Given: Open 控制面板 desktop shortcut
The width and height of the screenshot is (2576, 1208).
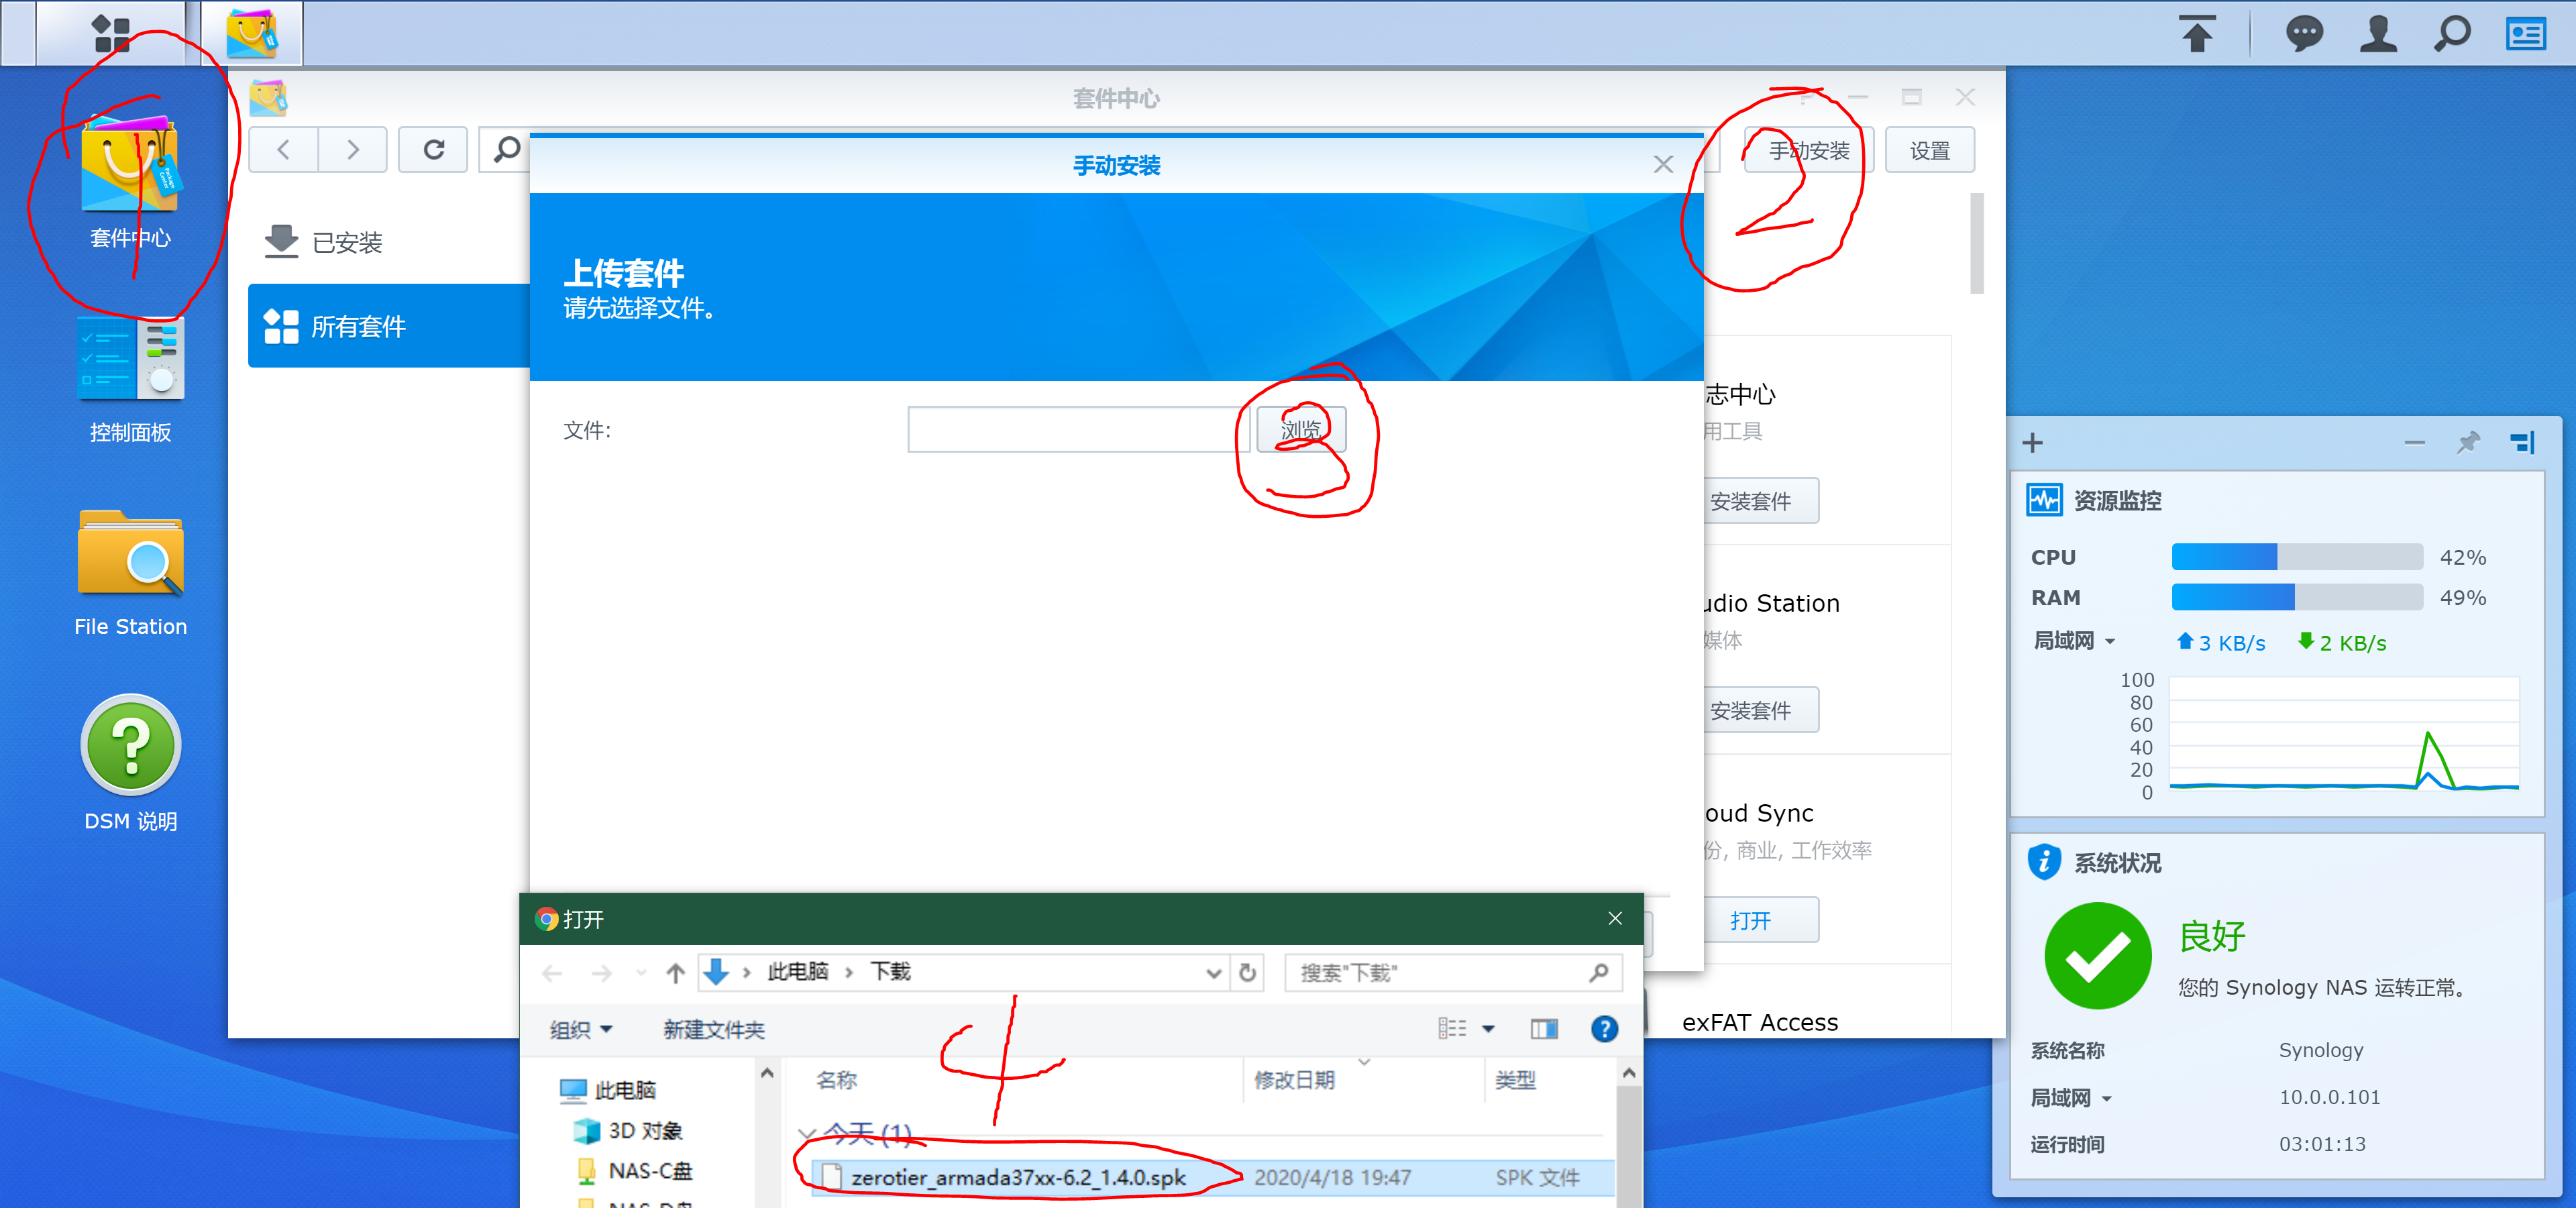Looking at the screenshot, I should click(130, 380).
